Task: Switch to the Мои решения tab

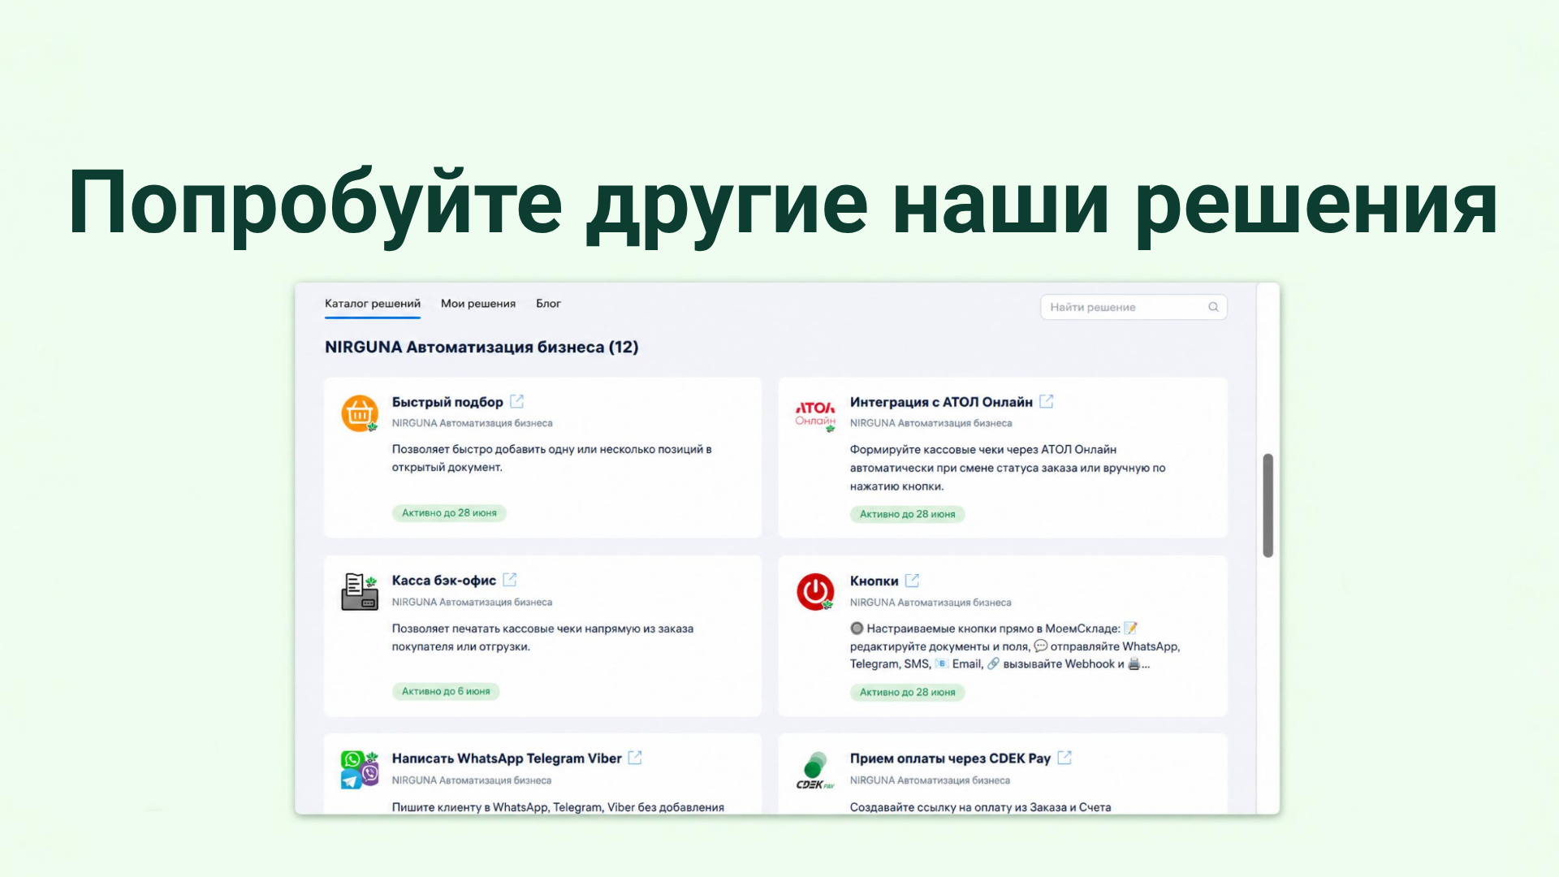Action: (x=478, y=304)
